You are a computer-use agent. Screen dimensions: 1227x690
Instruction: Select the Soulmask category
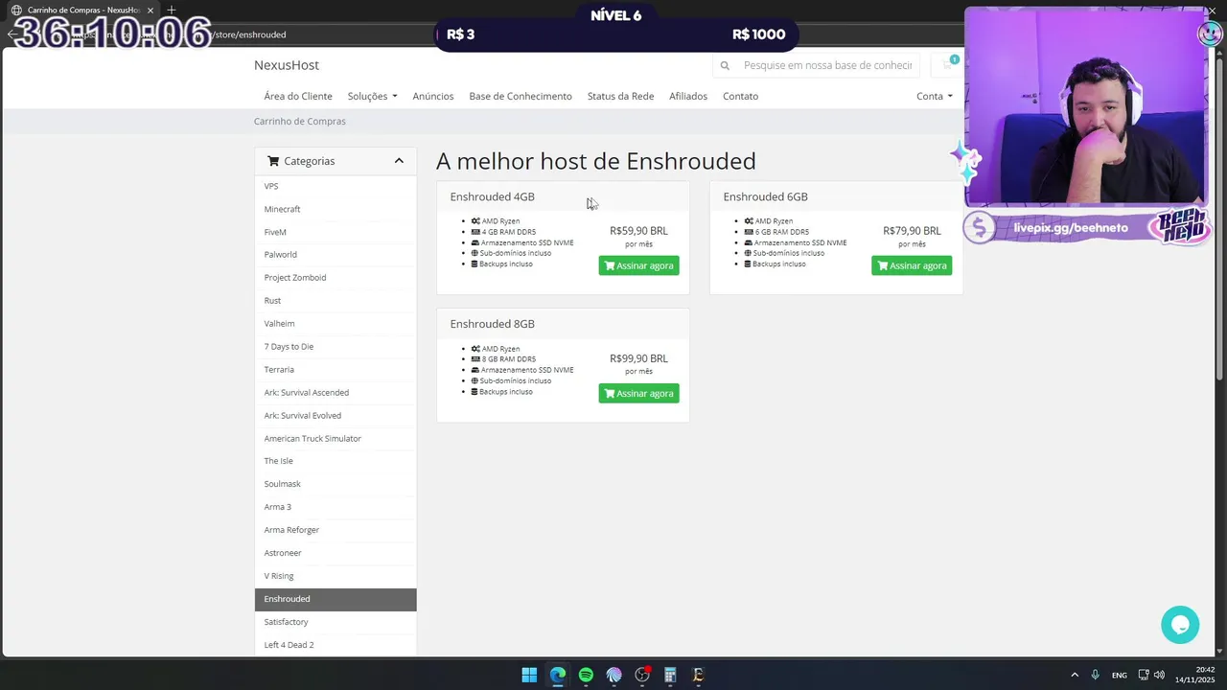[336, 484]
